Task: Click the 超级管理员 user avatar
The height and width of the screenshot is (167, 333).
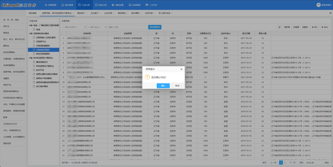Action: pos(318,5)
